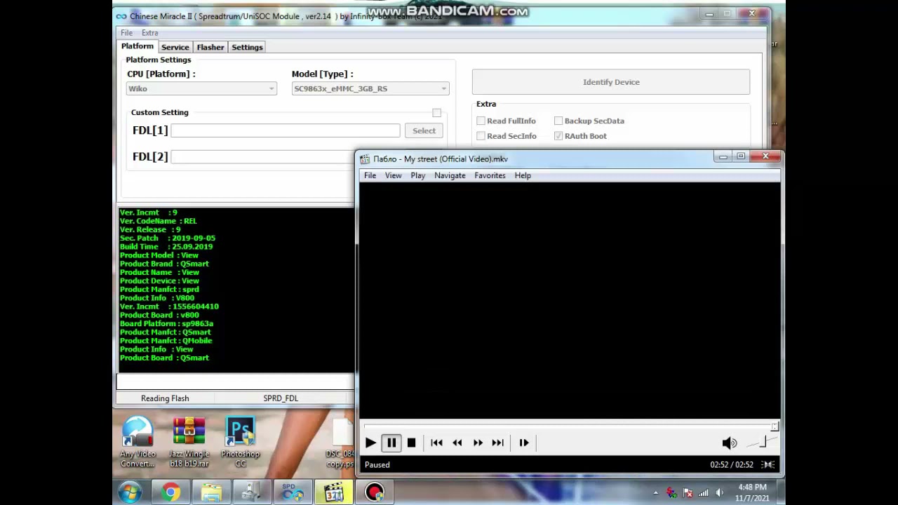
Task: Click the playback time 02:52 / 02:52
Action: (x=732, y=464)
